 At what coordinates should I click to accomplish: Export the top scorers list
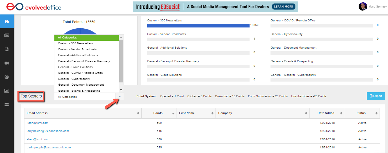[376, 96]
